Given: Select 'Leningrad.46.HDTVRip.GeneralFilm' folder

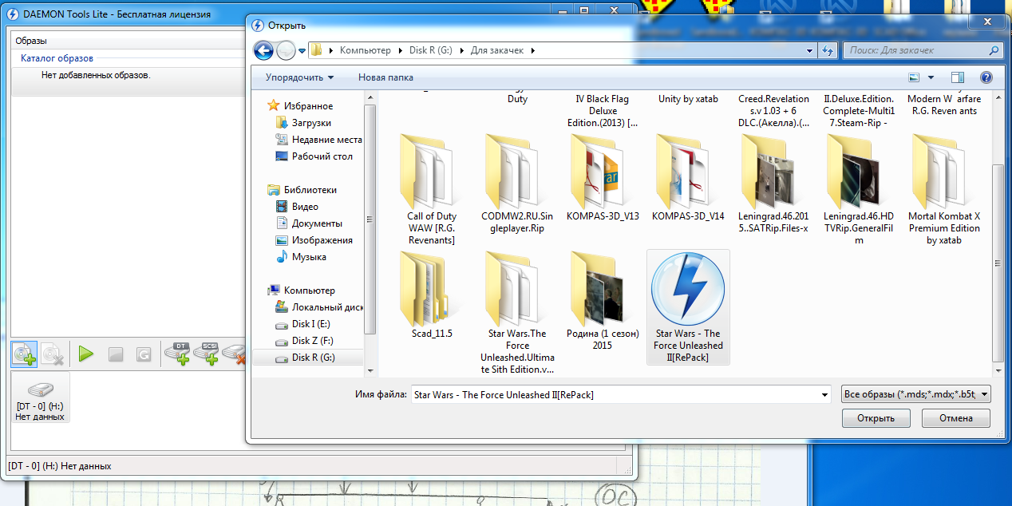Looking at the screenshot, I should click(859, 188).
